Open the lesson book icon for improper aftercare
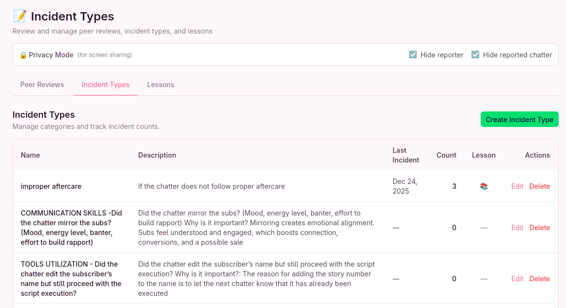This screenshot has height=308, width=566. [x=484, y=186]
